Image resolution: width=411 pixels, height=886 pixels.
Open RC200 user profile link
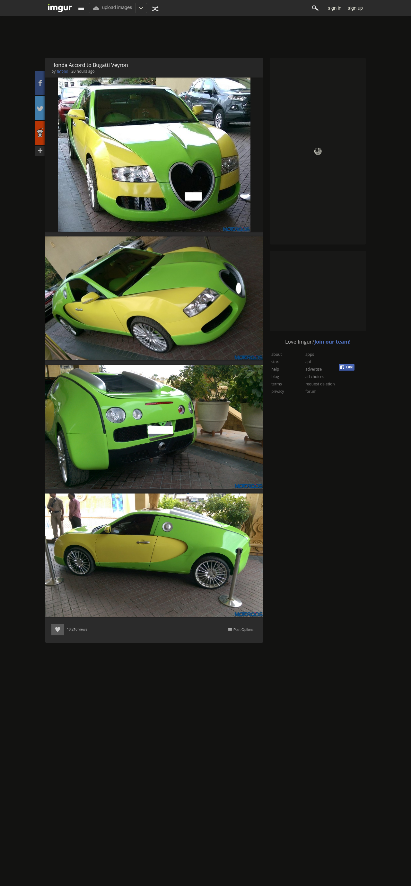point(62,72)
